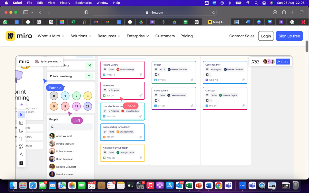This screenshot has height=193, width=309.
Task: Open the shapes tool in toolbar
Action: click(21, 146)
